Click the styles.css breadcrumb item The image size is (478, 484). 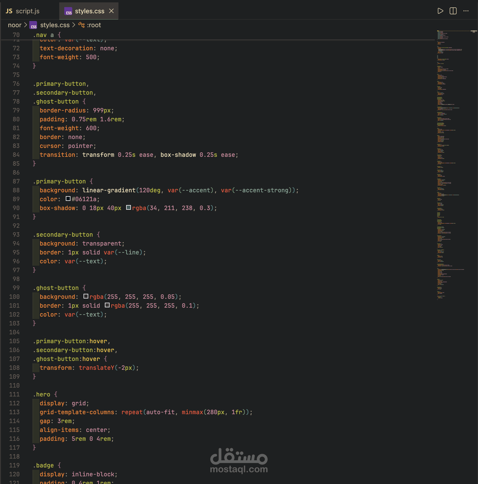click(55, 25)
